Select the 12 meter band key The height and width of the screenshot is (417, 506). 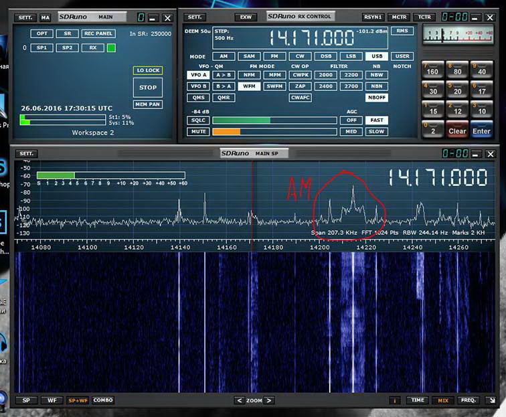point(457,109)
